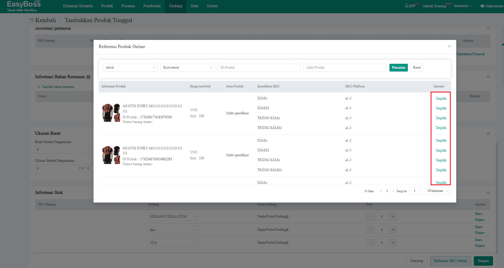The image size is (504, 268).
Task: Click Hapus in YUA warehouse row
Action: (x=480, y=246)
